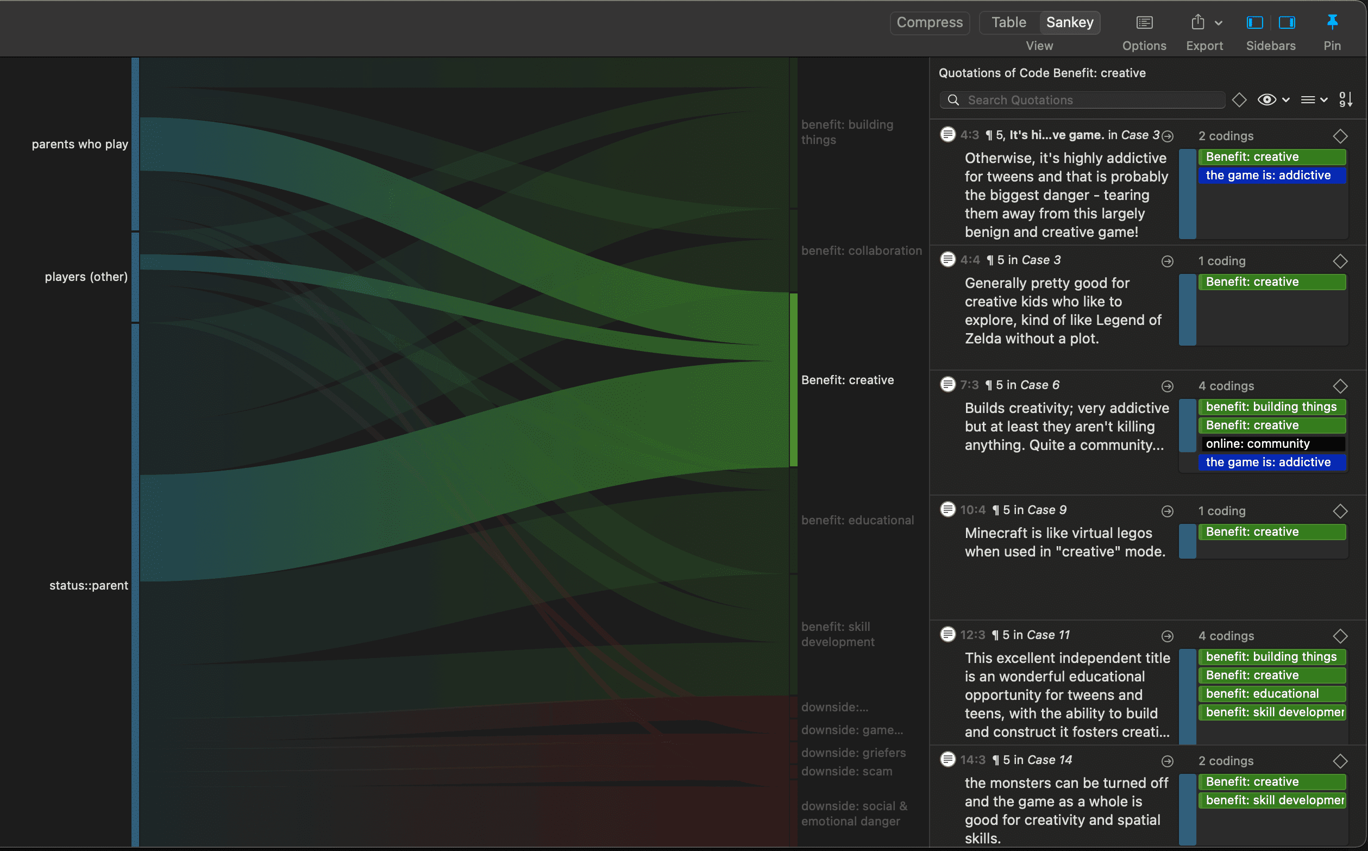Open the Export dropdown chevron
The width and height of the screenshot is (1368, 851).
[1218, 23]
